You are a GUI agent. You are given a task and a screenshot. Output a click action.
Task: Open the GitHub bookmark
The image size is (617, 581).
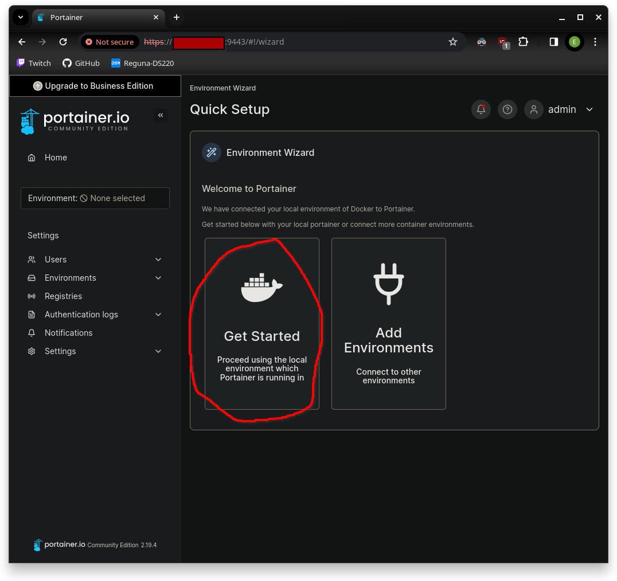[x=81, y=63]
